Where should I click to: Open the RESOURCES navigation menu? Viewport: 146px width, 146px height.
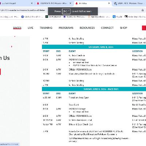click(87, 28)
